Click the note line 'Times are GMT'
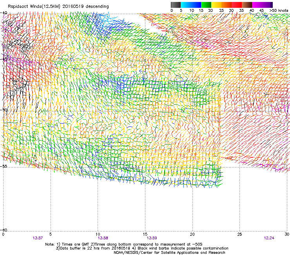 pyautogui.click(x=74, y=244)
